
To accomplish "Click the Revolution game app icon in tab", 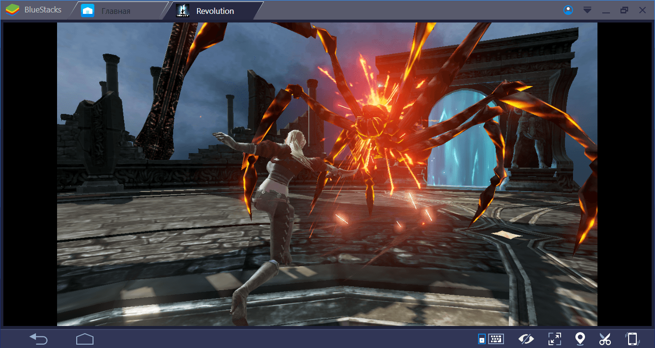I will pyautogui.click(x=182, y=11).
